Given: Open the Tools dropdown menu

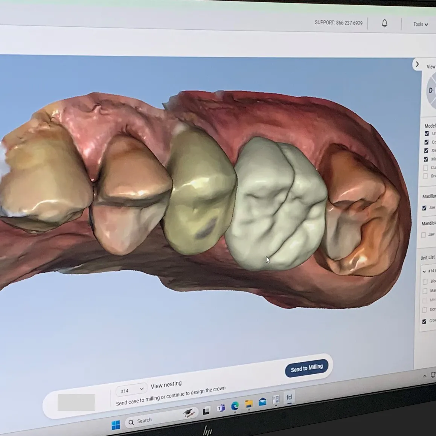Looking at the screenshot, I should click(x=420, y=24).
